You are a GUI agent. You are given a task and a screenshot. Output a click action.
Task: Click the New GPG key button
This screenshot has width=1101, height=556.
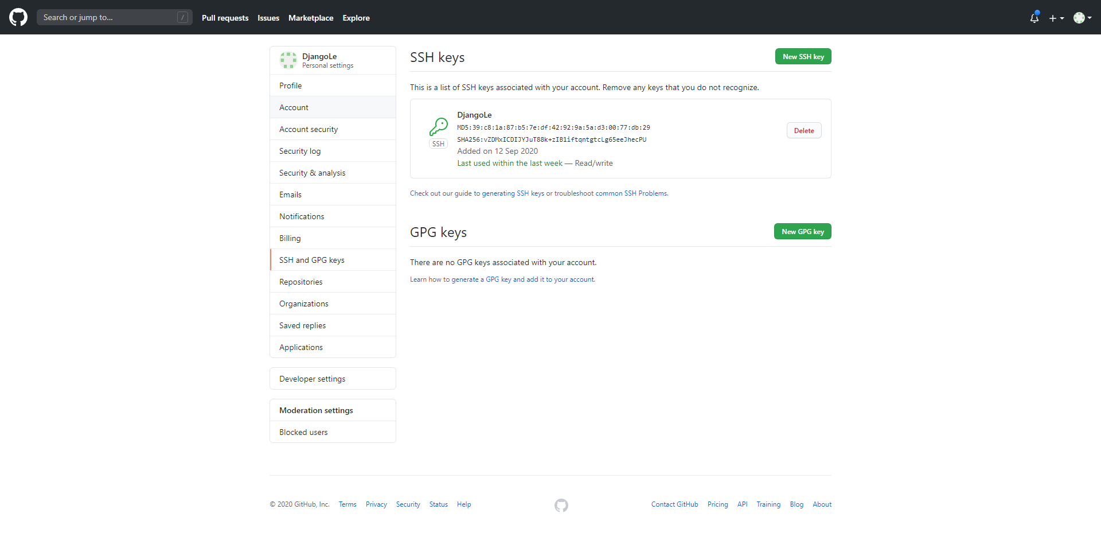[802, 231]
